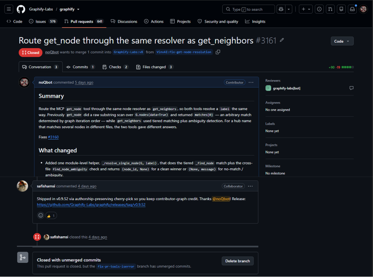The image size is (373, 277).
Task: Click the red closed event icon in timeline
Action: click(37, 237)
